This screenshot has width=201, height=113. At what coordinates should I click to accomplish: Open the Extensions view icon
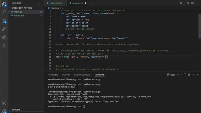point(4,37)
